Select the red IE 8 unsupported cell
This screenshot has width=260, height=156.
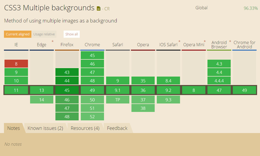(16, 64)
